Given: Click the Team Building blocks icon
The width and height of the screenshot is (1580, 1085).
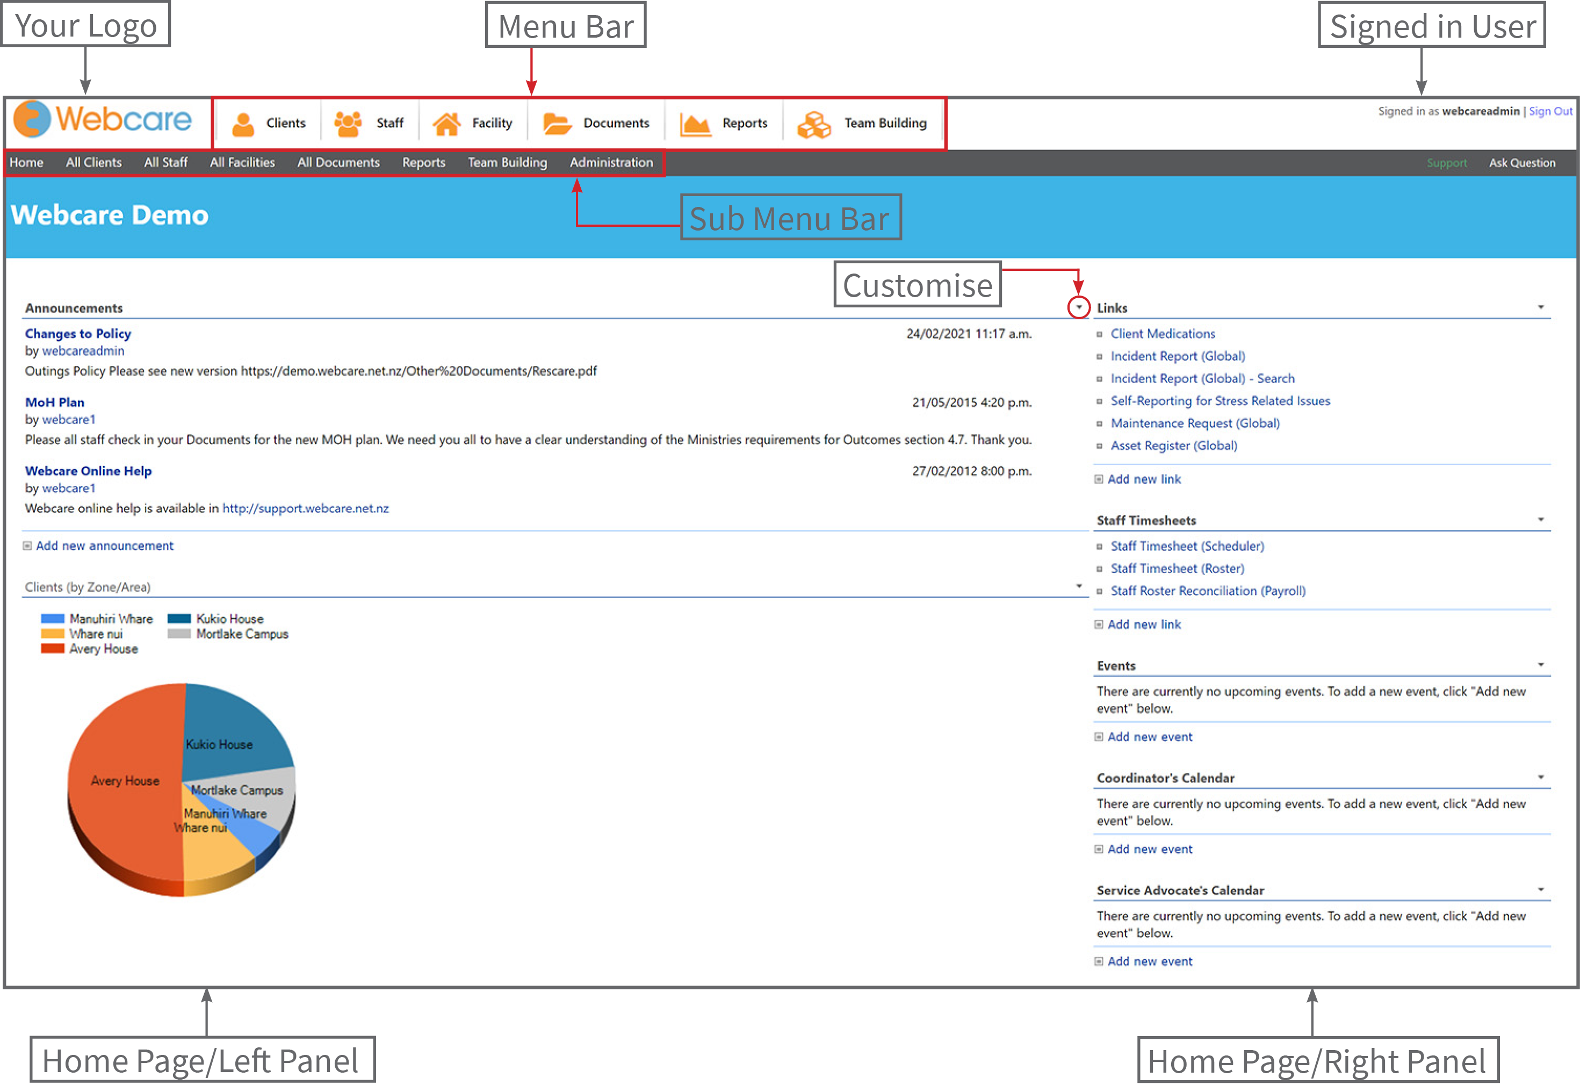Looking at the screenshot, I should (813, 123).
